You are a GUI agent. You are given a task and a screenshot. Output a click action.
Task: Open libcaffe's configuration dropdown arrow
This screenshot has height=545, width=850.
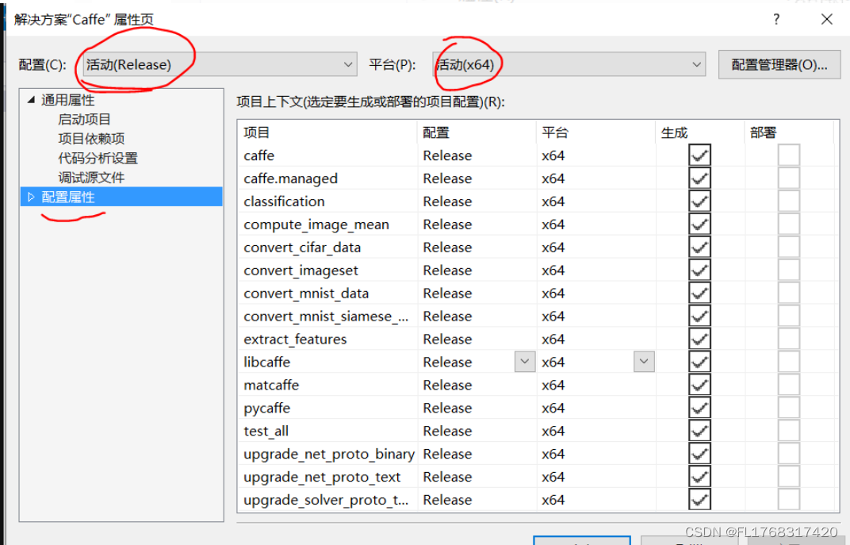coord(524,361)
